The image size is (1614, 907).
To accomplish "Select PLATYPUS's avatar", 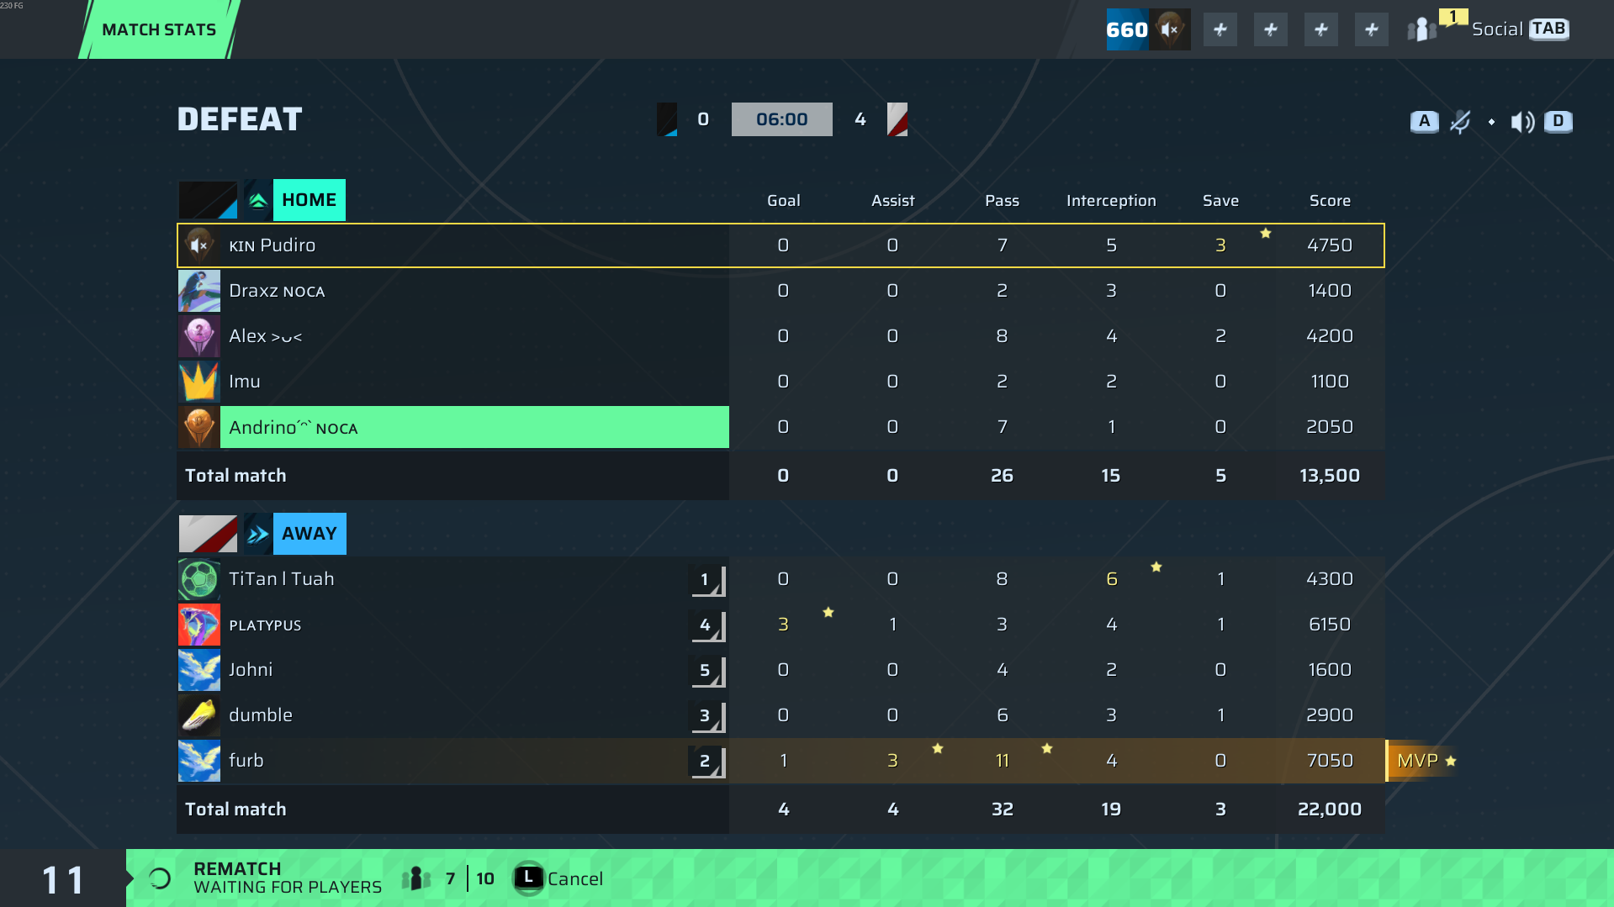I will (199, 625).
